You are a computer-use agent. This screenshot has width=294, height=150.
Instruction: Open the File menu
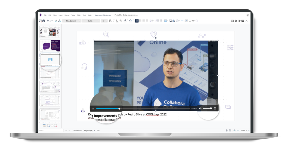(45, 15)
